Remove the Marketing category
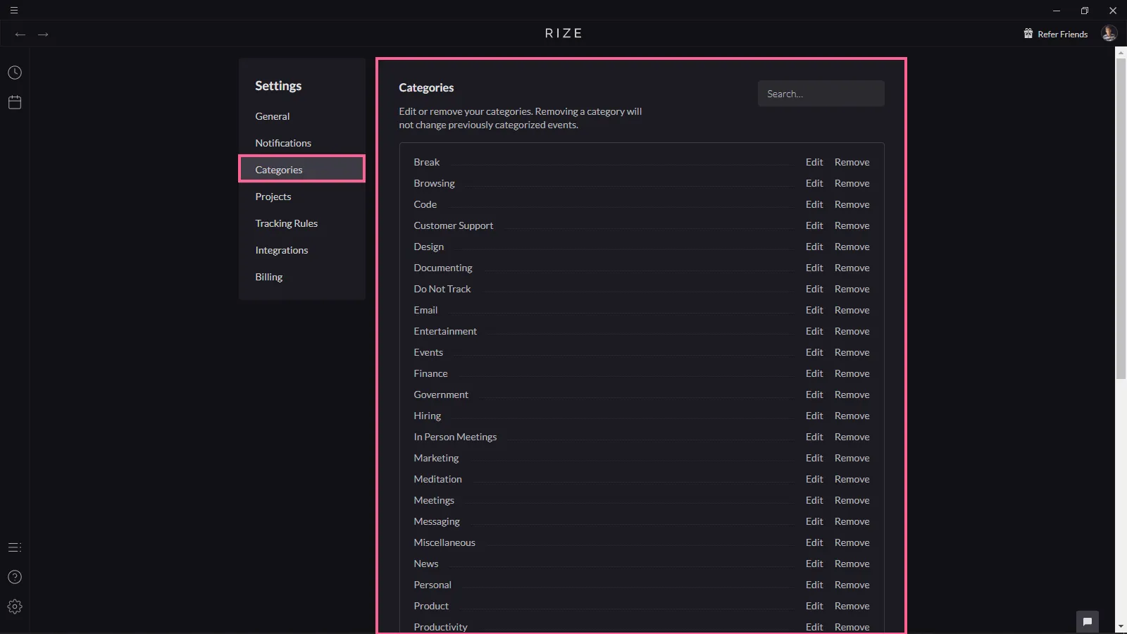1127x634 pixels. pos(852,458)
